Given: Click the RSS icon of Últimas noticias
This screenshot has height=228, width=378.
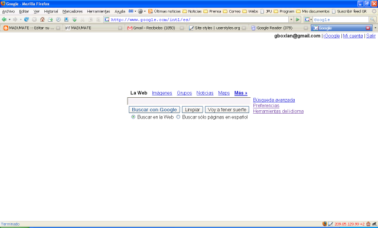Looking at the screenshot, I should (151, 11).
